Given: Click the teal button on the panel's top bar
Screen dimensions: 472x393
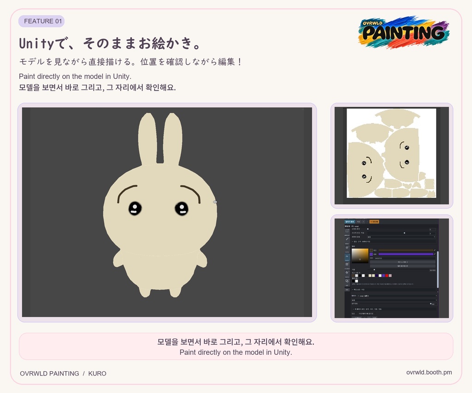Looking at the screenshot, I should tap(349, 222).
